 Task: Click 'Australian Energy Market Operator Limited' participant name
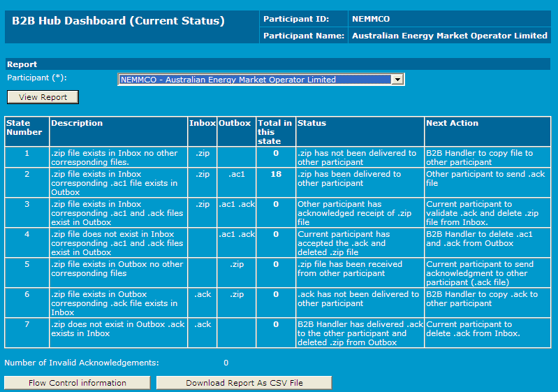tap(450, 36)
